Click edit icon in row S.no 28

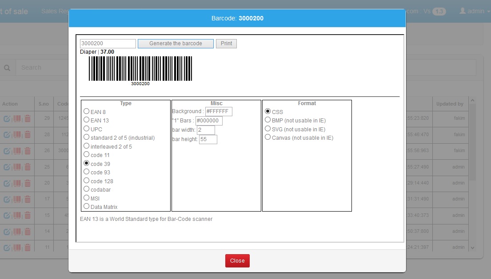7,135
